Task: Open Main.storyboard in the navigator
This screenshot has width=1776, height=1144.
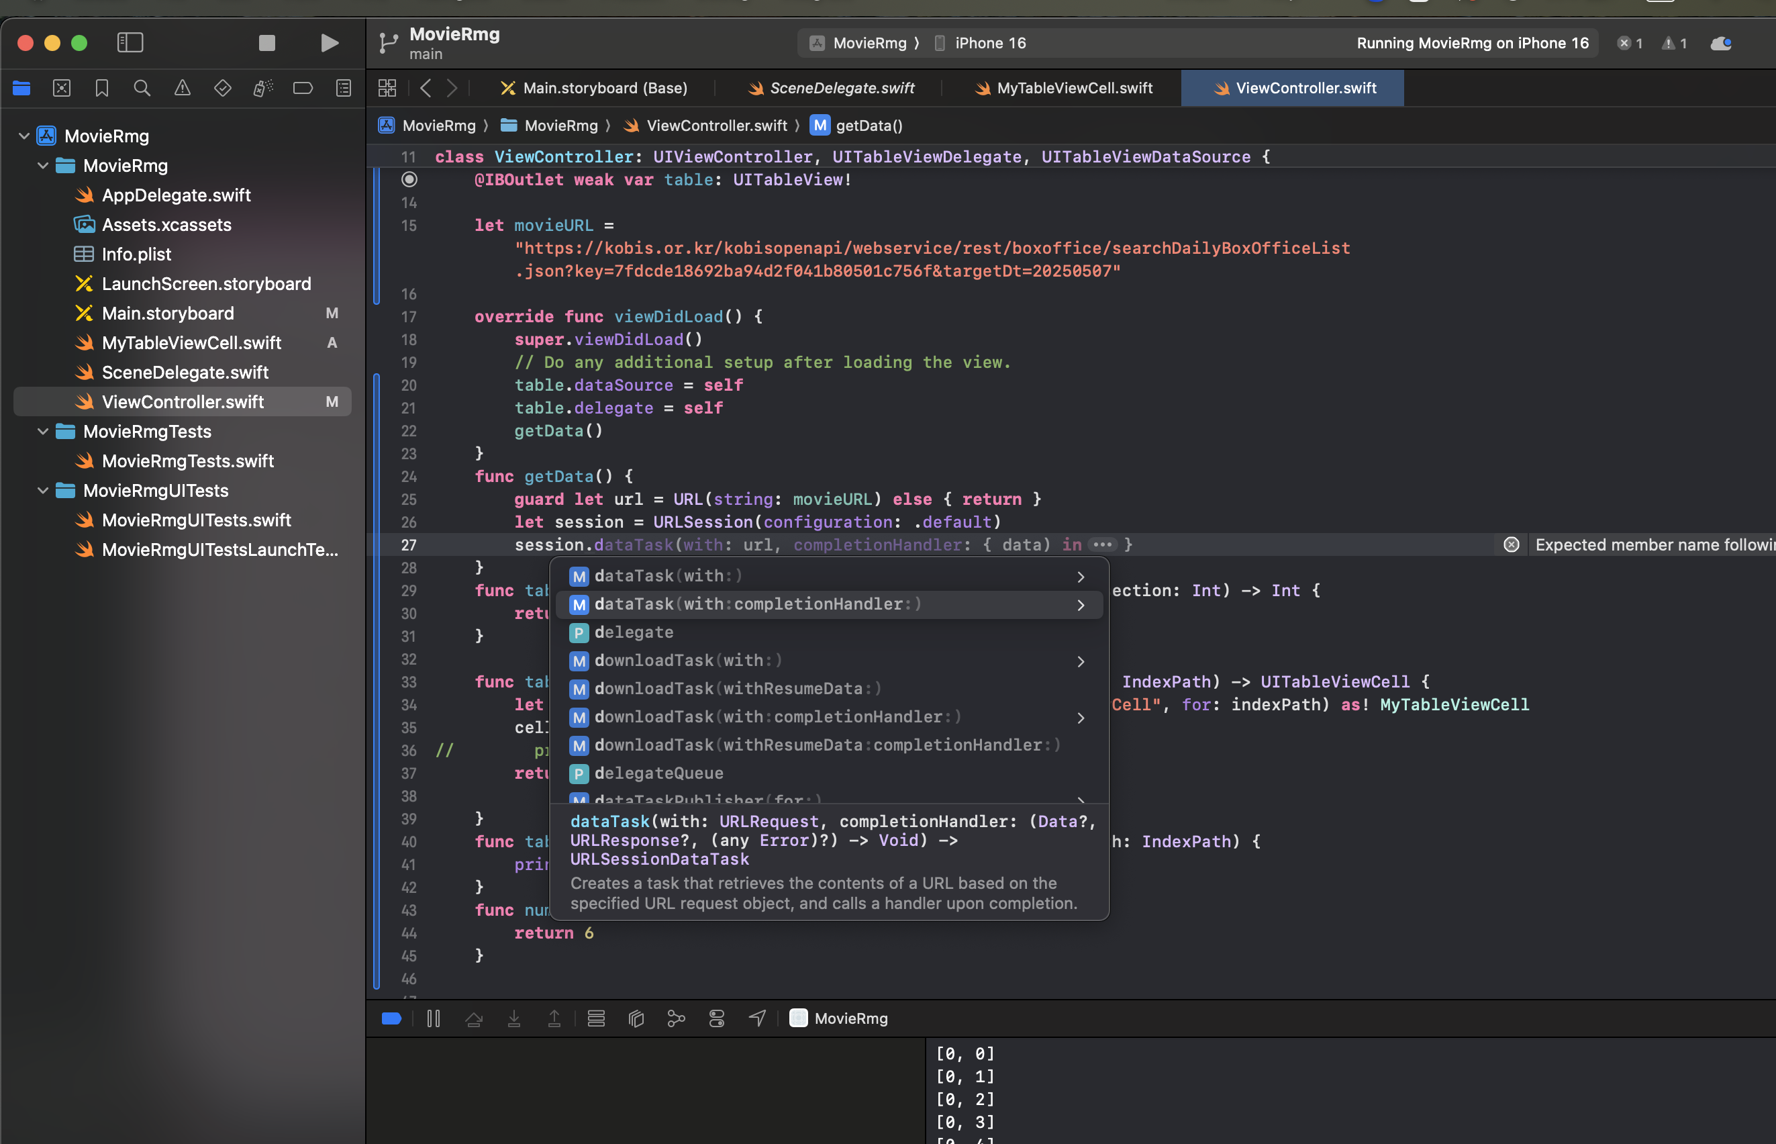Action: click(x=167, y=314)
